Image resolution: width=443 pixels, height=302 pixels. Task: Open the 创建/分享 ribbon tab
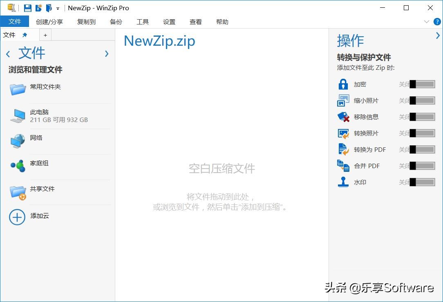(49, 22)
